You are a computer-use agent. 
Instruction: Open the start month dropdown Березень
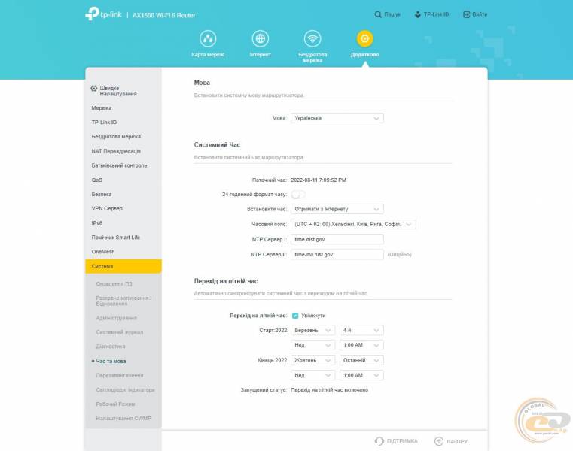coord(312,331)
